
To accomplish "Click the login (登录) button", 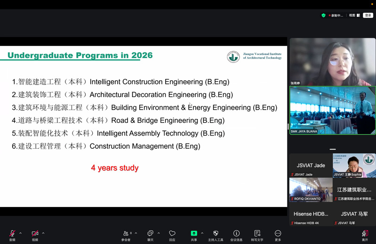I will [x=368, y=15].
